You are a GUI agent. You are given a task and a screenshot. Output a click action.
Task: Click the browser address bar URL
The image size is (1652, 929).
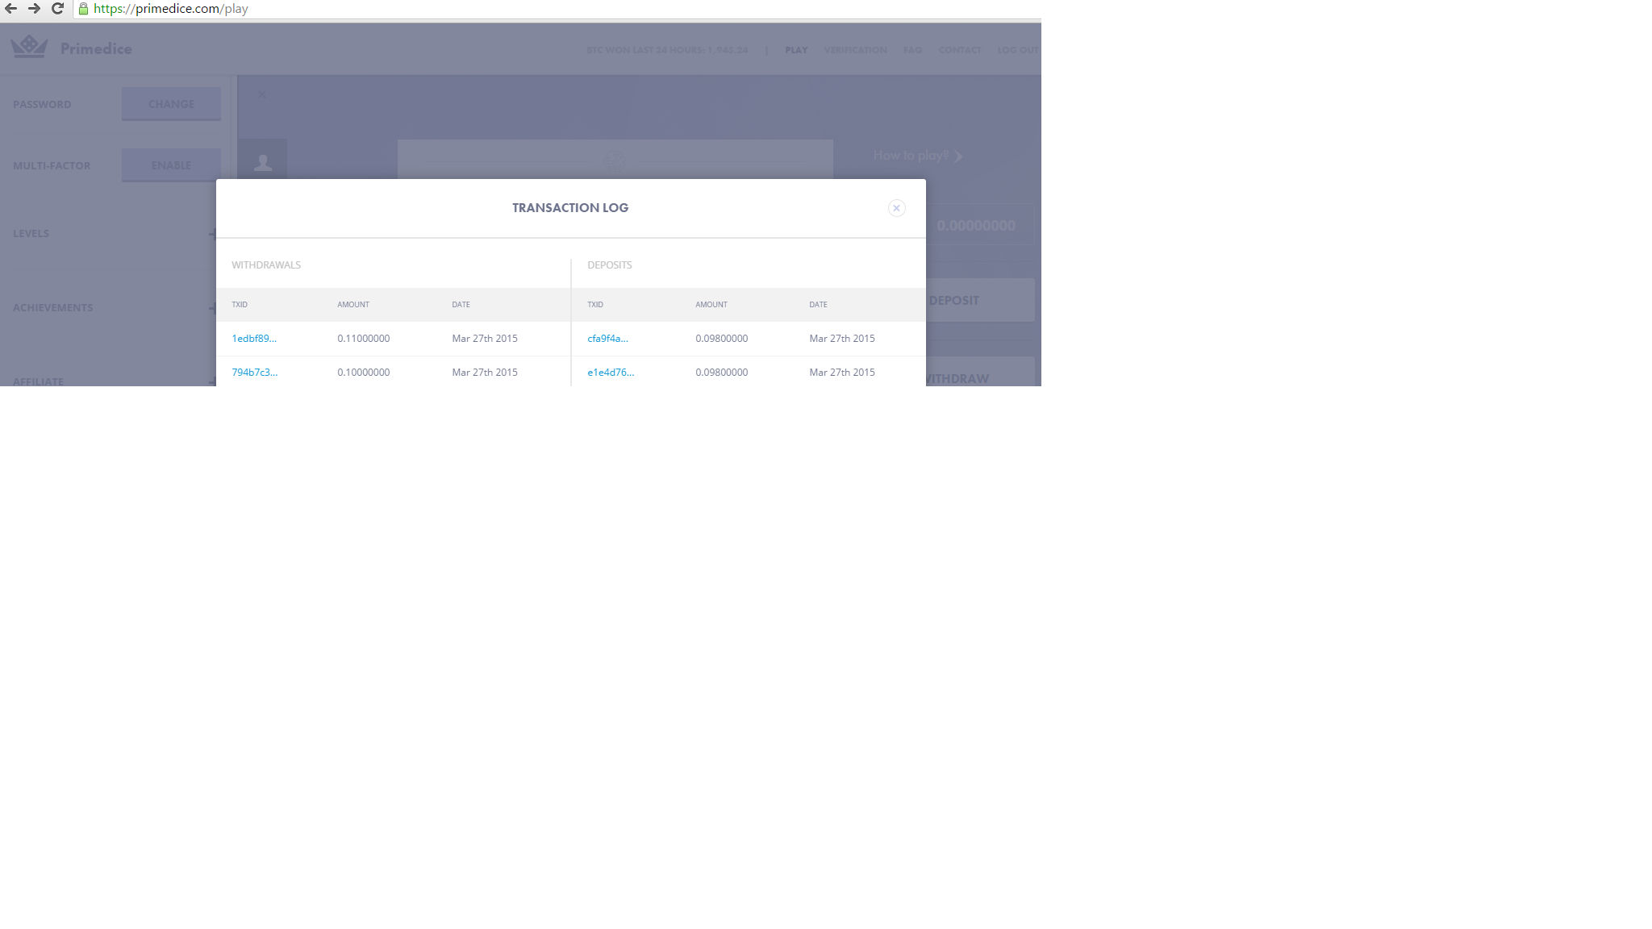pyautogui.click(x=171, y=9)
